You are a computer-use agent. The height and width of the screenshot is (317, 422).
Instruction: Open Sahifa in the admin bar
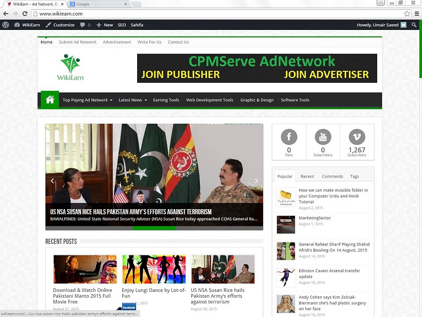tap(137, 25)
